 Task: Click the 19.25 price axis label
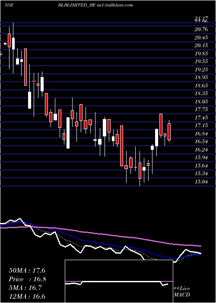(201, 70)
